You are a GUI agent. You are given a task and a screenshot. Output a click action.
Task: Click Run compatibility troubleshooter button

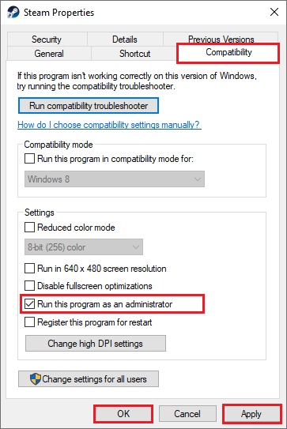(89, 106)
